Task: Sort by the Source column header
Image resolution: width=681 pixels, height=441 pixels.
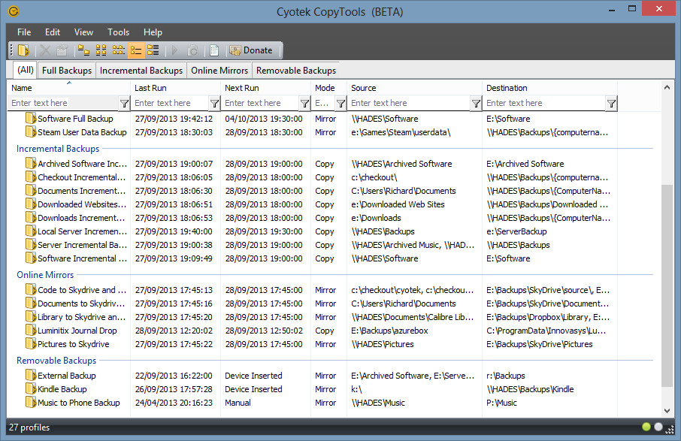Action: tap(414, 88)
